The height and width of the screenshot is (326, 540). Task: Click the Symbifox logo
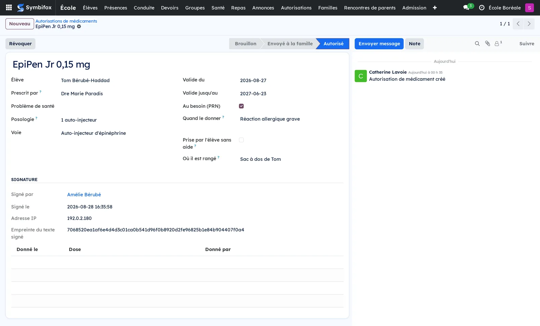coord(34,7)
